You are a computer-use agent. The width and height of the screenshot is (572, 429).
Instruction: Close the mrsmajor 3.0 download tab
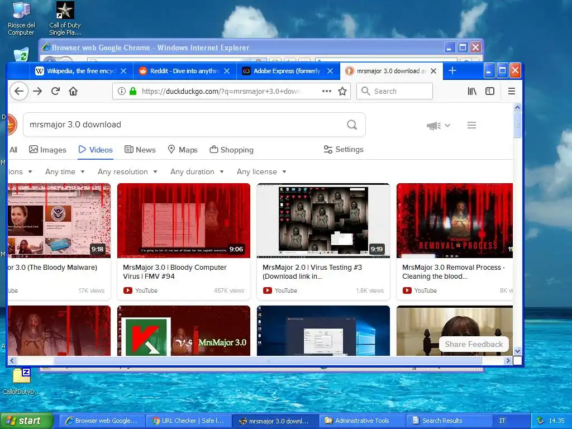tap(433, 71)
